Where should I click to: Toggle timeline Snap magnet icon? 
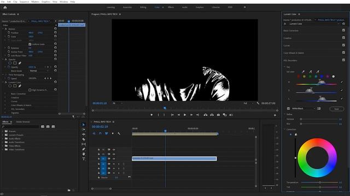tap(100, 133)
